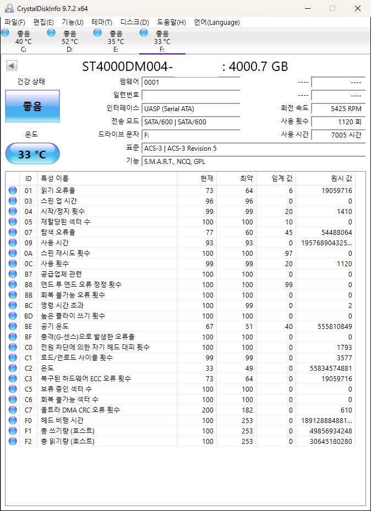
Task: Click the features field S.M.A.R.T., NCQ, GPL
Action: click(254, 162)
